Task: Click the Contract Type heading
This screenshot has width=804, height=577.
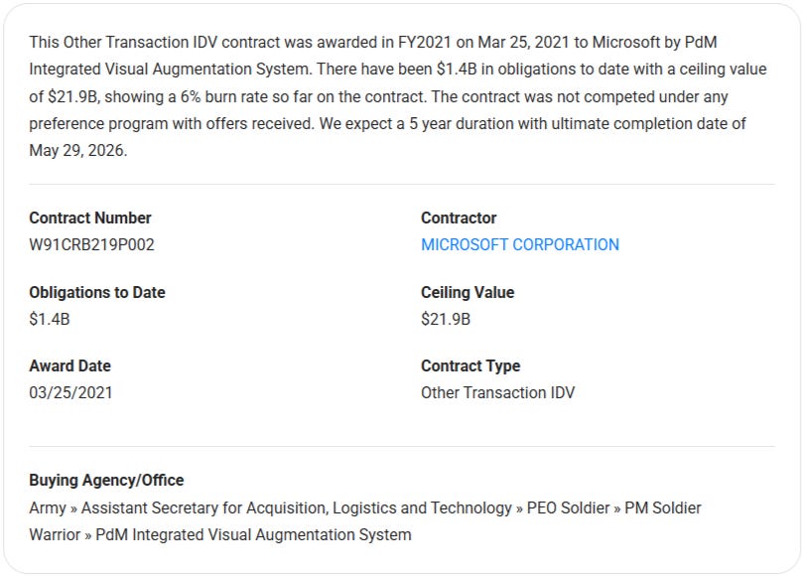Action: coord(470,365)
